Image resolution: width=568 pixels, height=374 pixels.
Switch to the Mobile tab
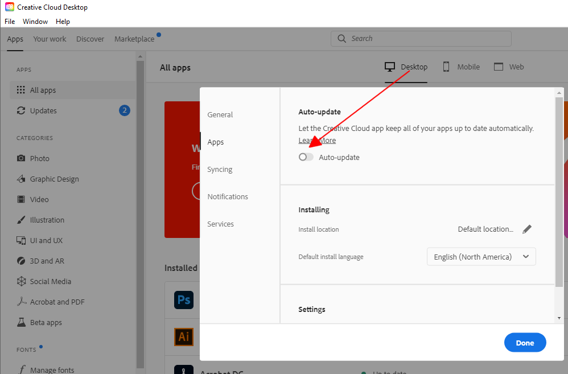(461, 67)
